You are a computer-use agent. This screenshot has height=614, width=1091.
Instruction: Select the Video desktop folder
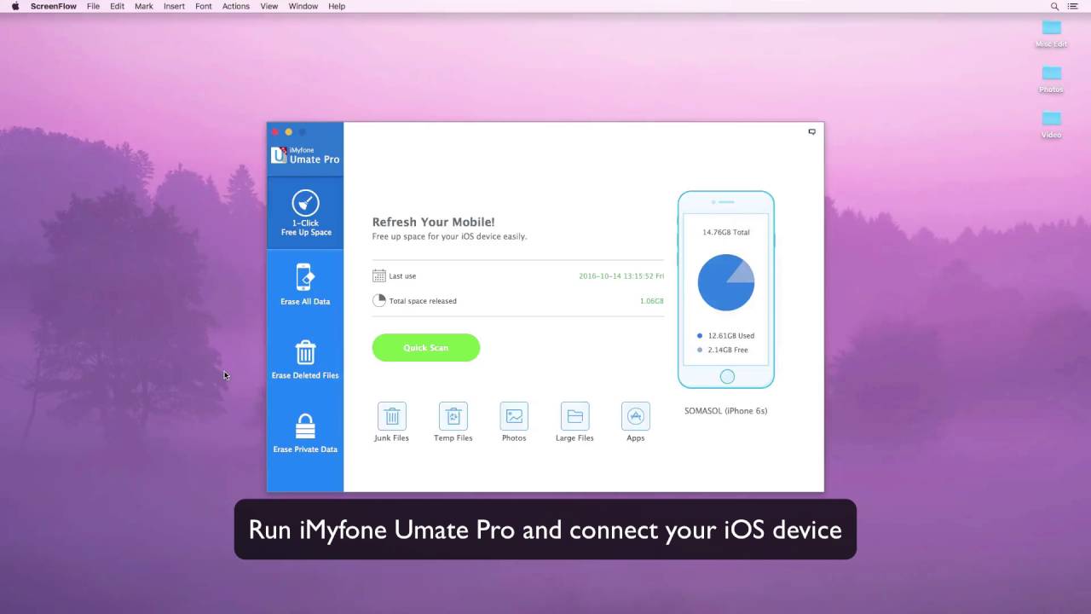click(x=1051, y=125)
